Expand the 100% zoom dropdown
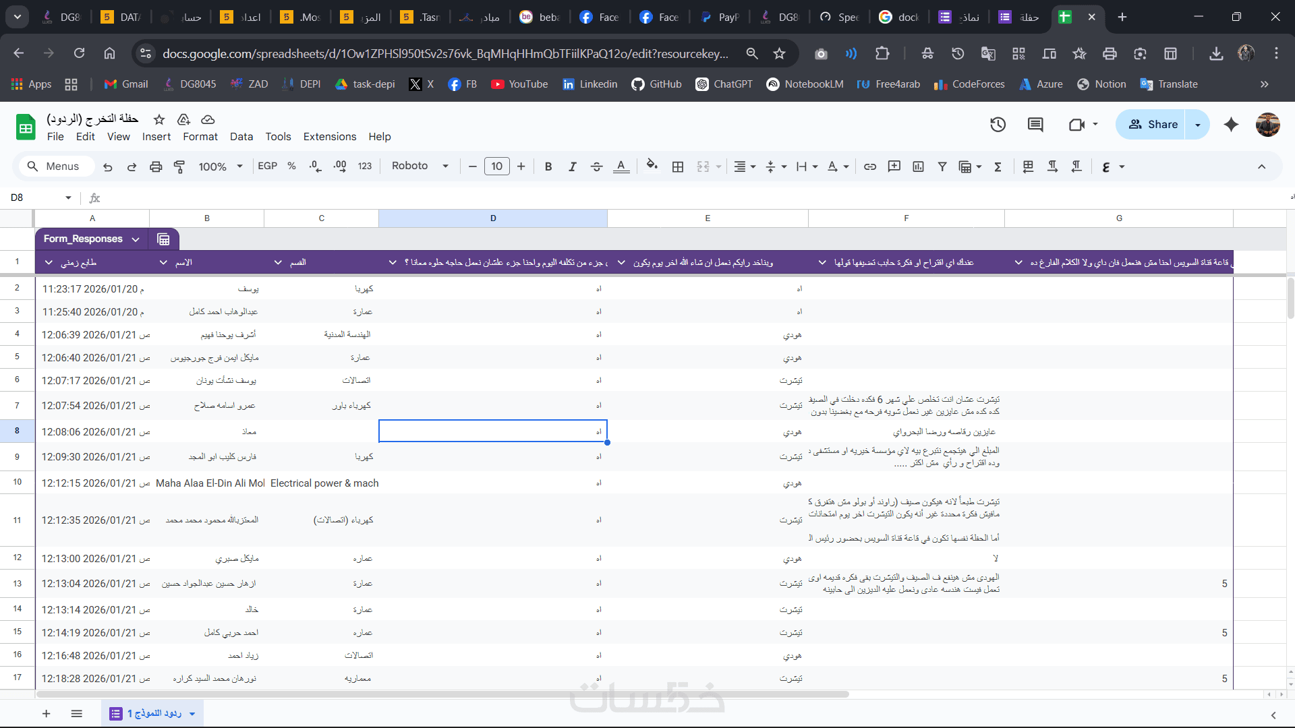The height and width of the screenshot is (728, 1295). click(221, 166)
